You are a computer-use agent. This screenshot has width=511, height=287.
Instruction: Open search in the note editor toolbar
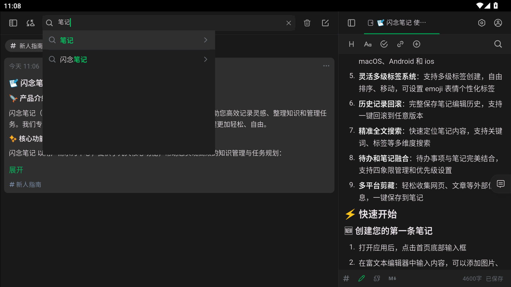(498, 44)
